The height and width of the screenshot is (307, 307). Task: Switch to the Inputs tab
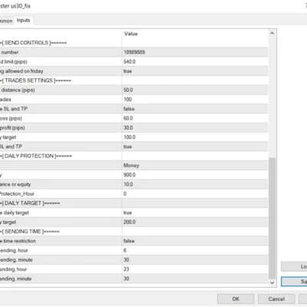23,21
